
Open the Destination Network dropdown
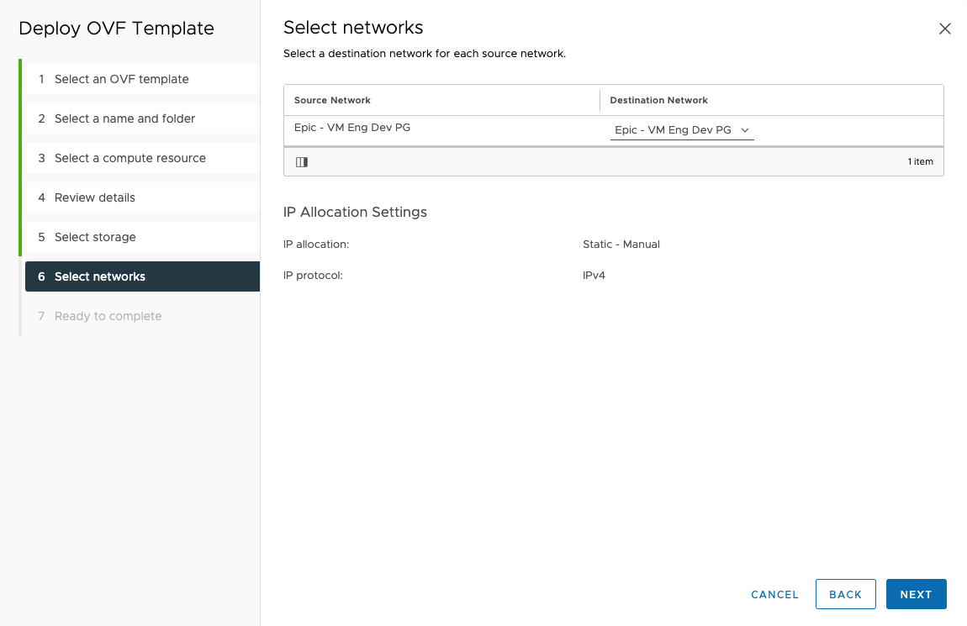coord(681,130)
